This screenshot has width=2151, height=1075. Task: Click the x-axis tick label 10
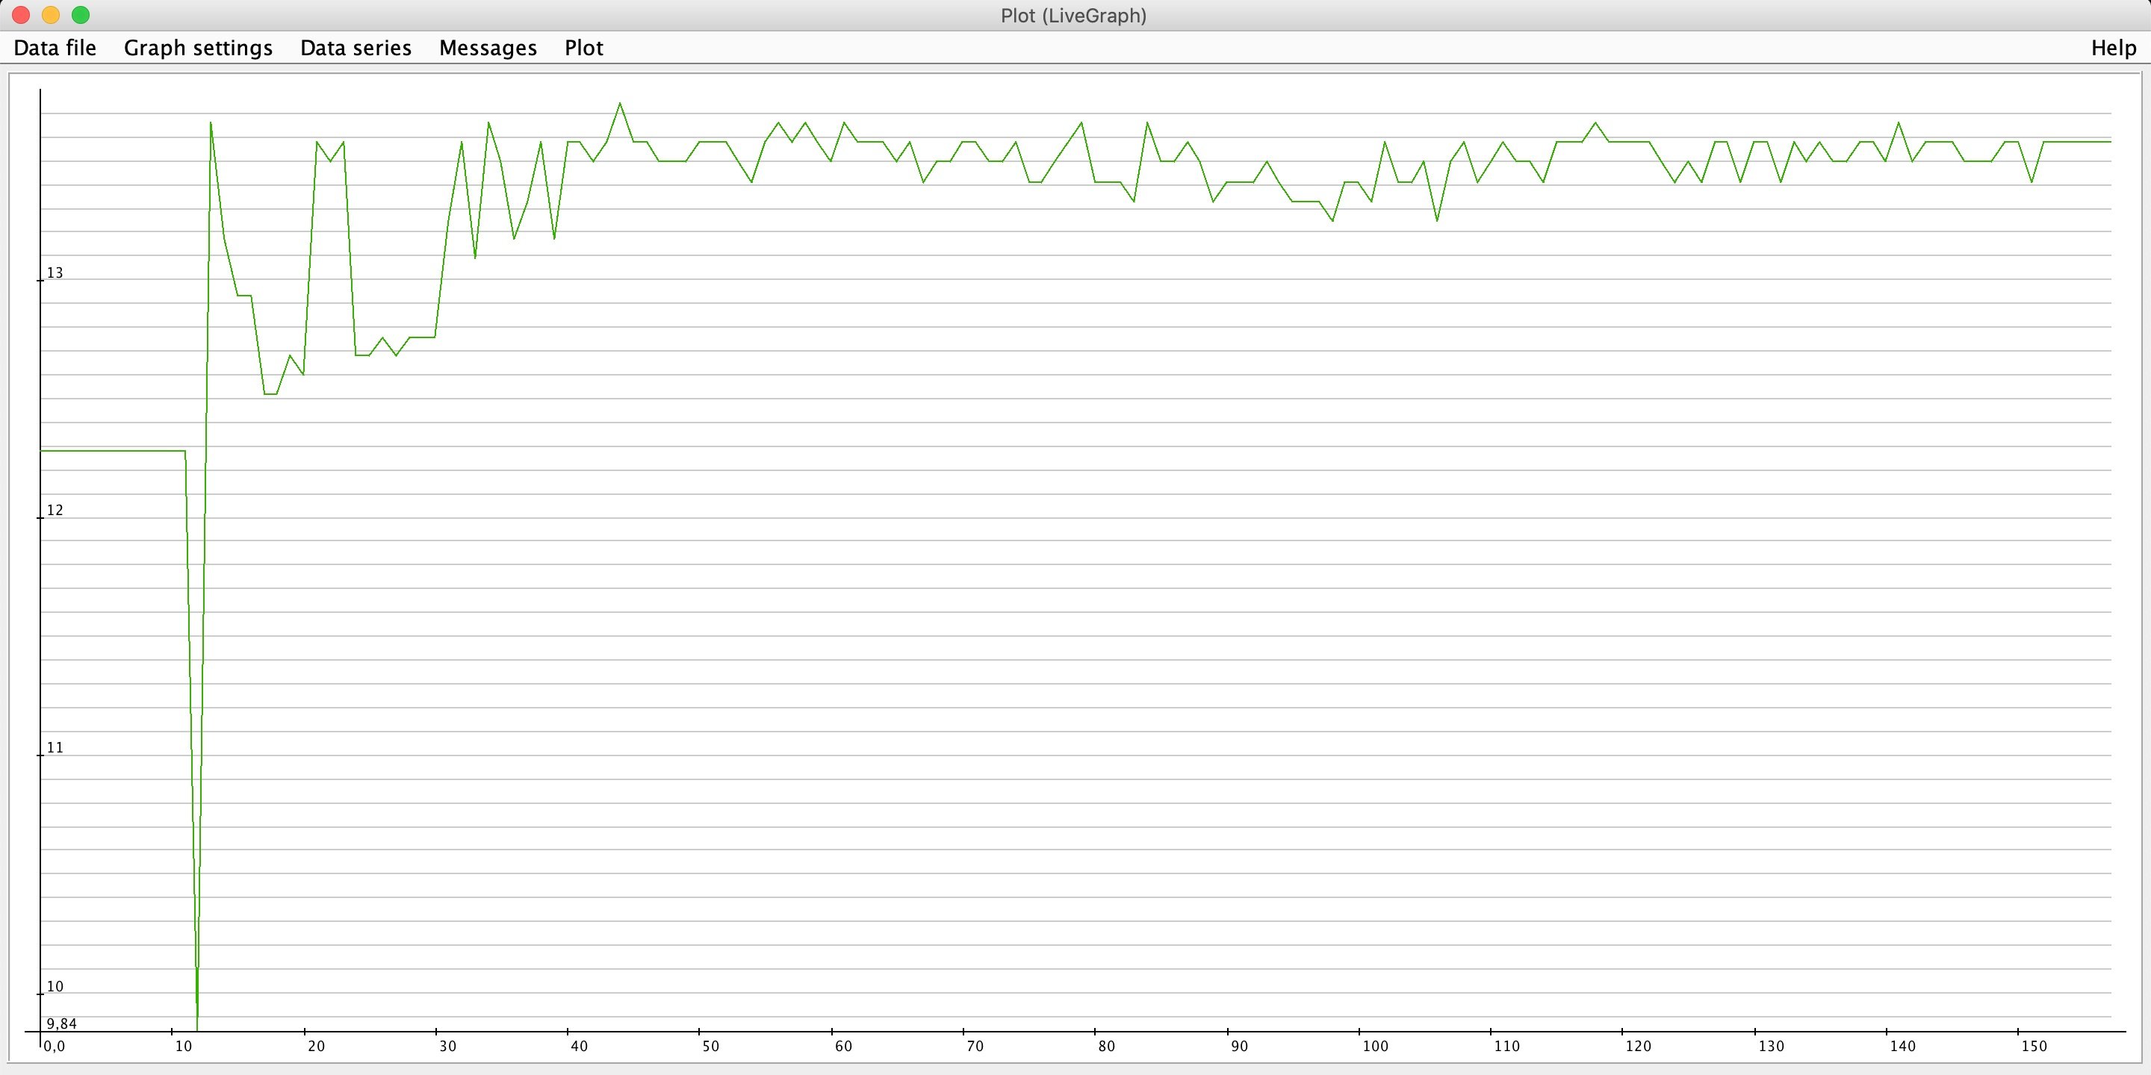click(x=184, y=1047)
